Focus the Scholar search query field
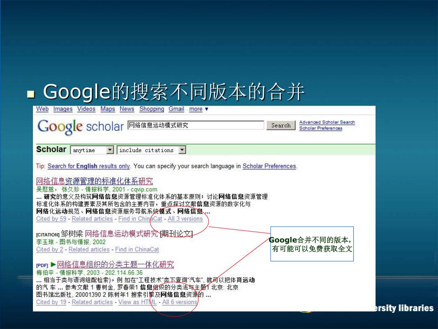Viewport: 438px width, 329px height. coord(195,125)
